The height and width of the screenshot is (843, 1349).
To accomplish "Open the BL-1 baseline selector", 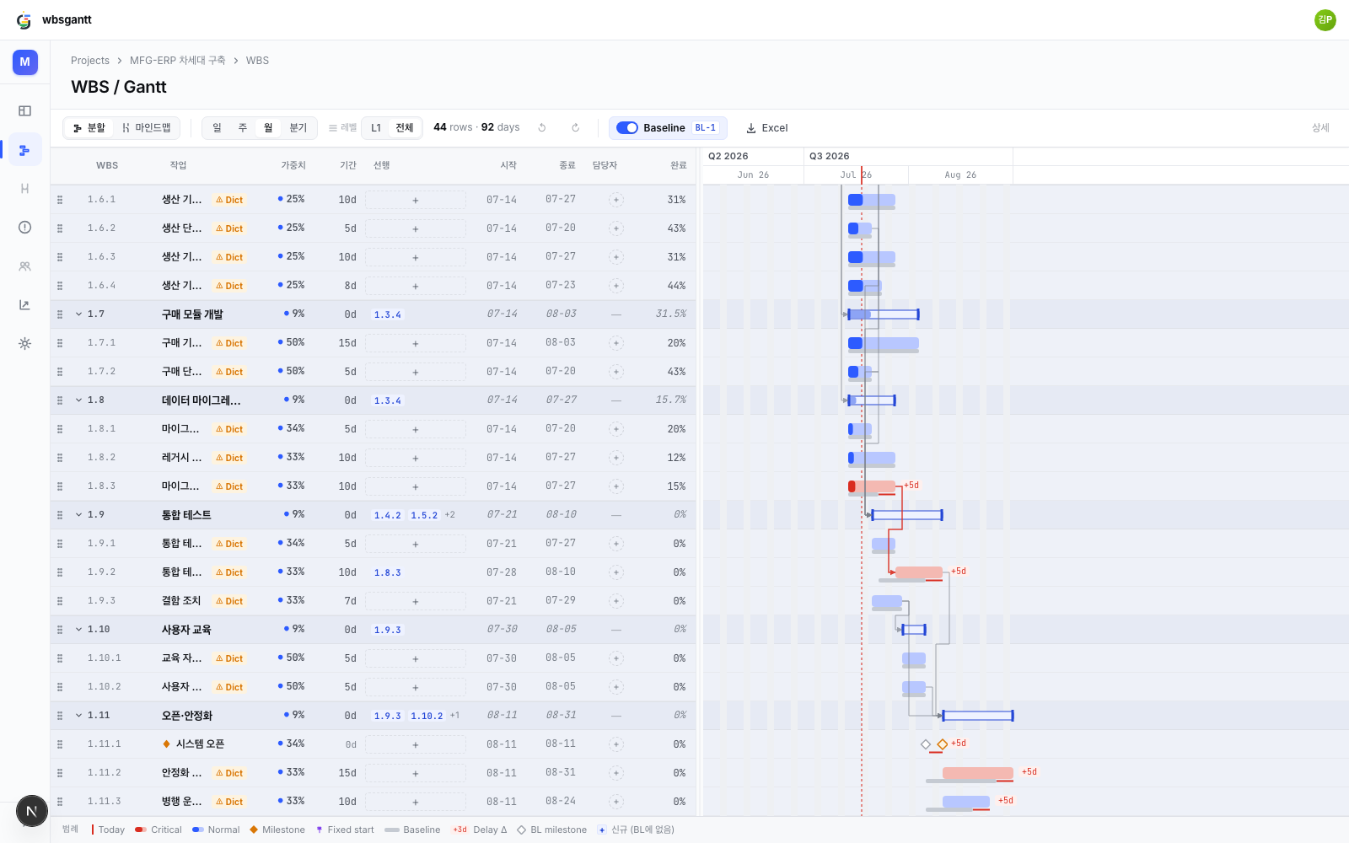I will [x=706, y=128].
